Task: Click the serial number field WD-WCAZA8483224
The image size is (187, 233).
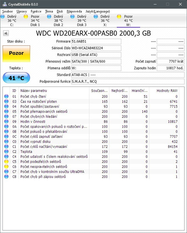Action: 96,48
